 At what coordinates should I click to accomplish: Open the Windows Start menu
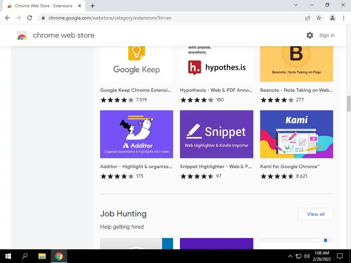pos(8,256)
